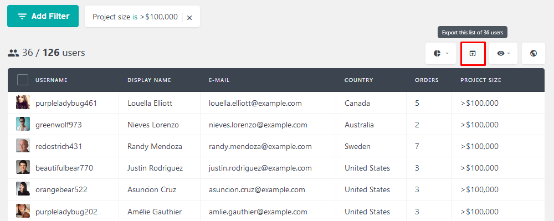The width and height of the screenshot is (554, 221).
Task: Click the globe map view icon
Action: point(534,53)
